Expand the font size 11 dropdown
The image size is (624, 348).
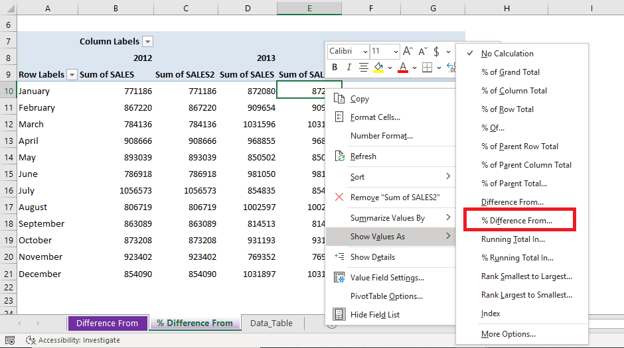[396, 51]
